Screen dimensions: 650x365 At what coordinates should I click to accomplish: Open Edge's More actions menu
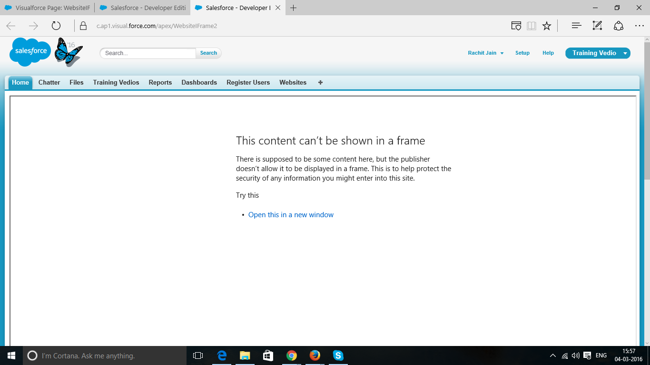tap(640, 26)
